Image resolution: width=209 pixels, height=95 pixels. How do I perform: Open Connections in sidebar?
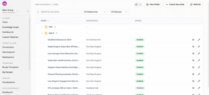pyautogui.click(x=8, y=47)
